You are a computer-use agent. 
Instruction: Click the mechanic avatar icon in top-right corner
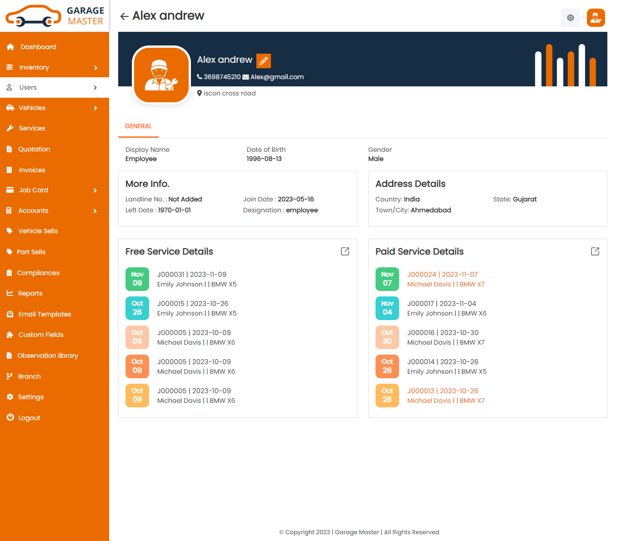click(596, 18)
